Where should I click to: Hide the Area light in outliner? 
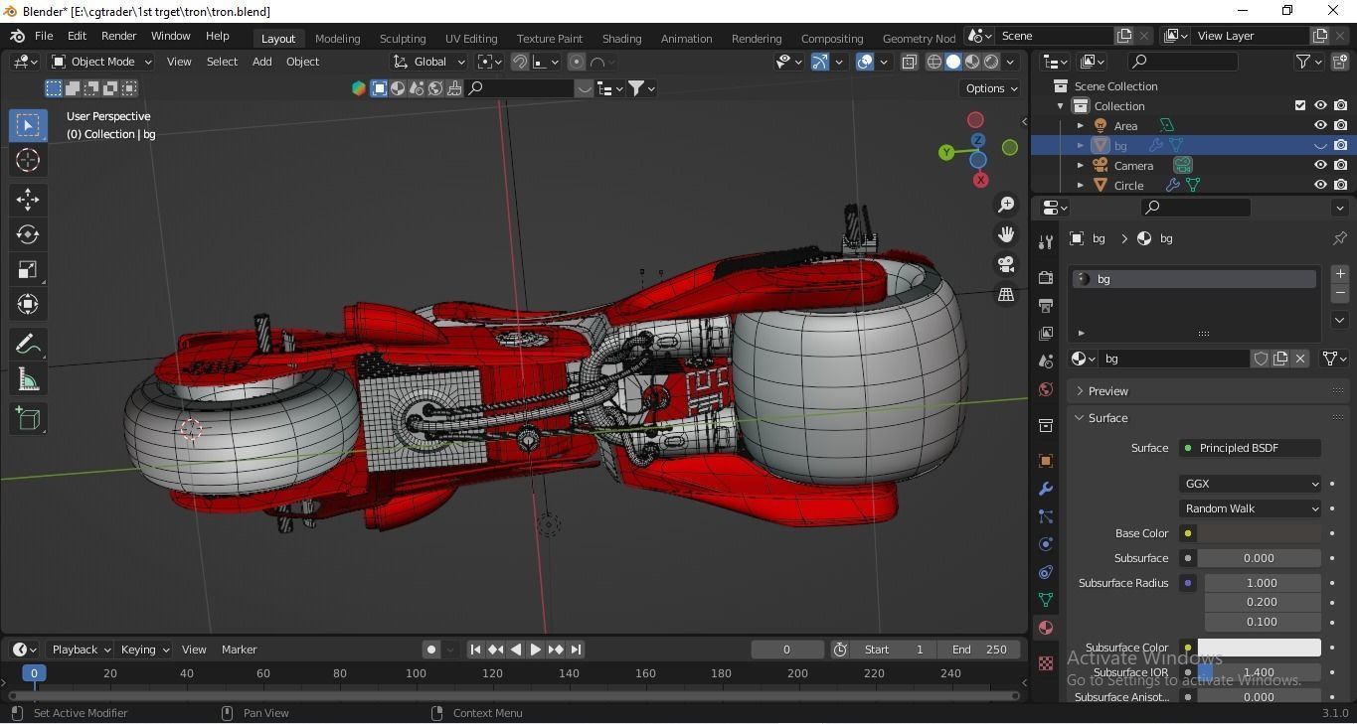coord(1320,125)
